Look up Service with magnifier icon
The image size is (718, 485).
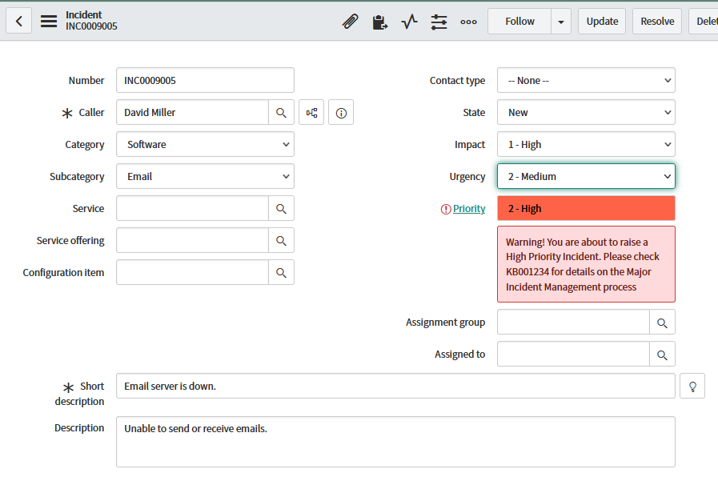[281, 208]
